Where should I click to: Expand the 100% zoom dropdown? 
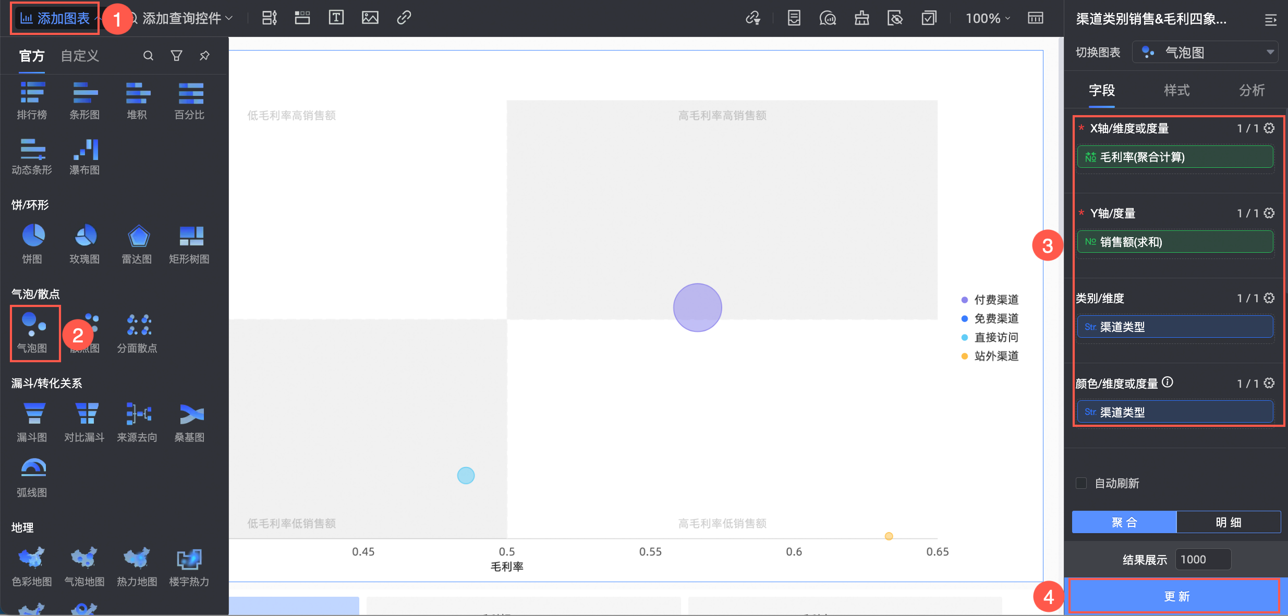(x=988, y=18)
